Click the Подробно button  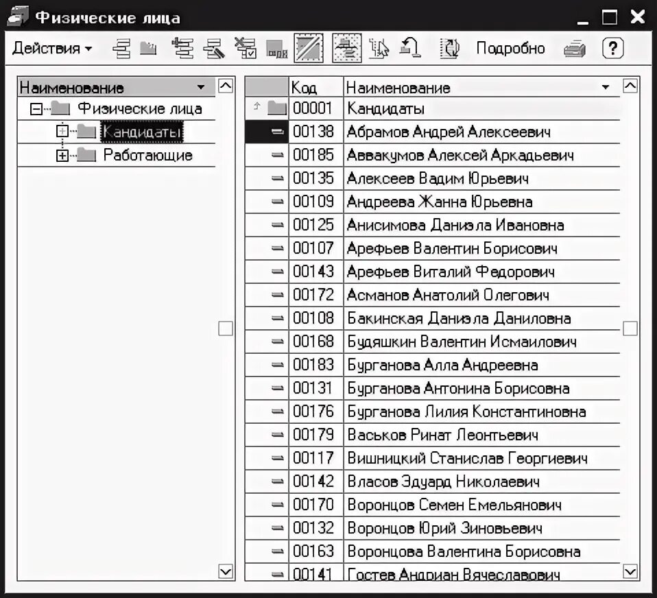point(510,49)
